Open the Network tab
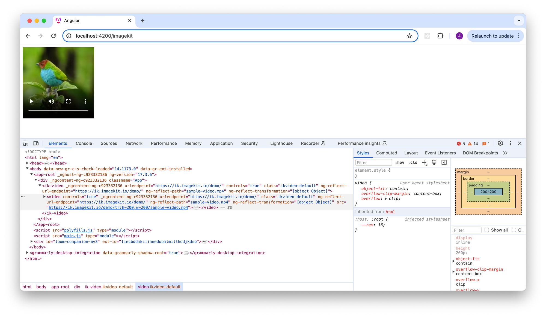This screenshot has height=317, width=546. pos(134,143)
